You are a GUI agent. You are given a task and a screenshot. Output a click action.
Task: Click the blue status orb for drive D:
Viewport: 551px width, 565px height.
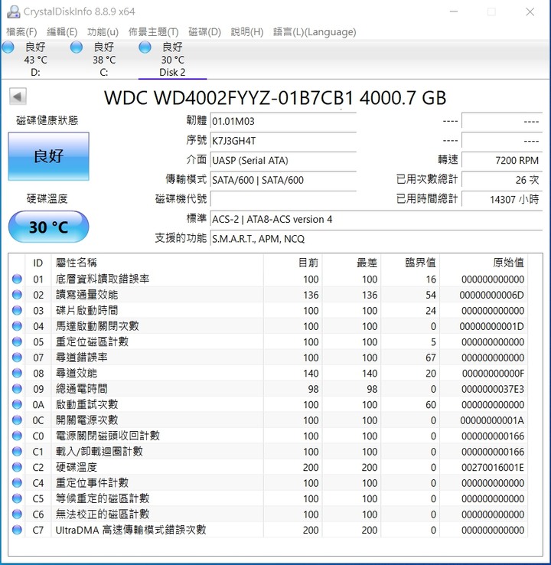8,47
